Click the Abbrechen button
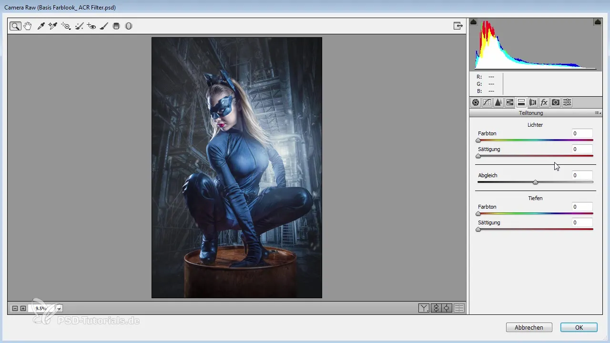The height and width of the screenshot is (343, 610). pyautogui.click(x=529, y=327)
